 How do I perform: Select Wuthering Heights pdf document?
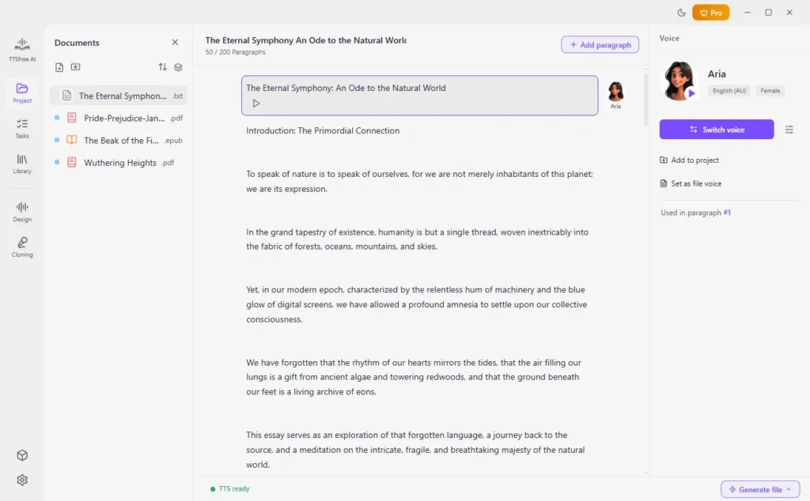coord(119,163)
